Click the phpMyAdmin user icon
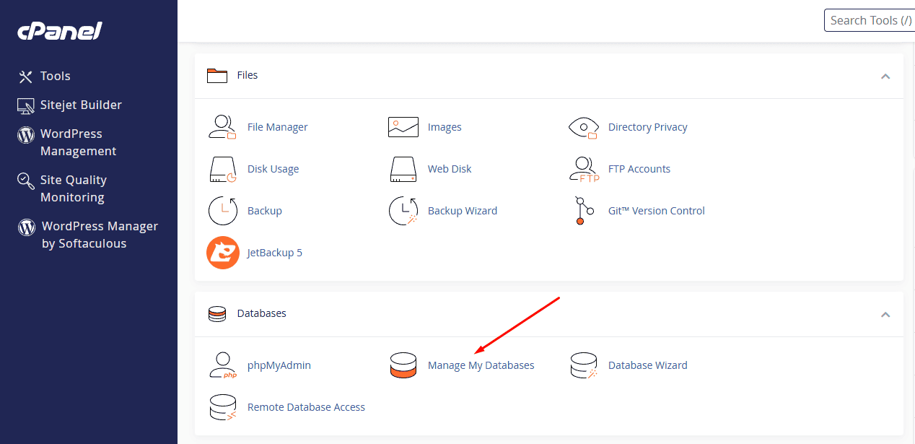The height and width of the screenshot is (444, 915). click(223, 365)
